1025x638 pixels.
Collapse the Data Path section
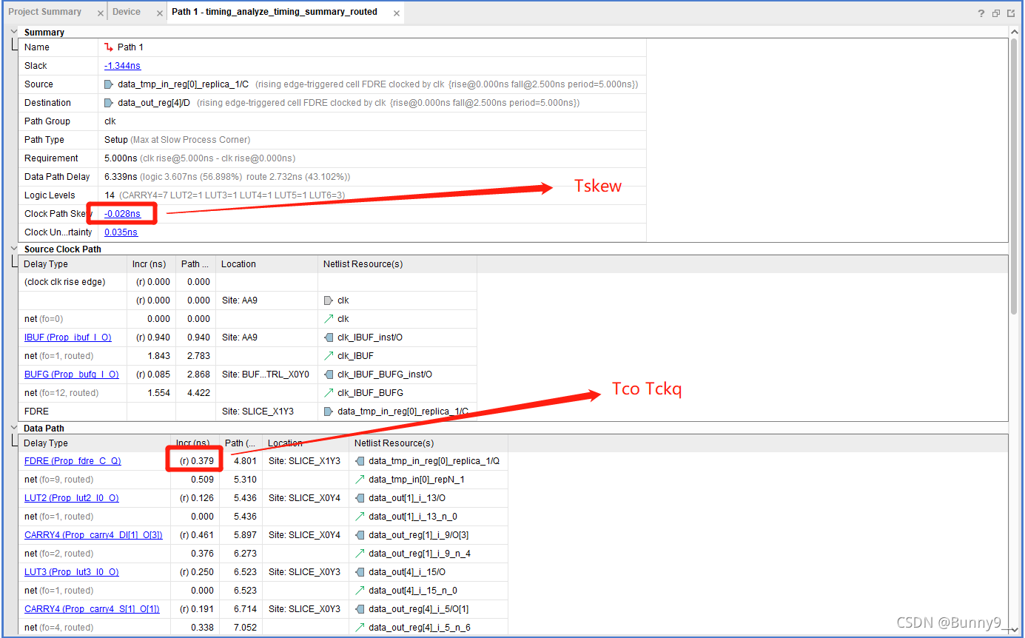(x=13, y=428)
